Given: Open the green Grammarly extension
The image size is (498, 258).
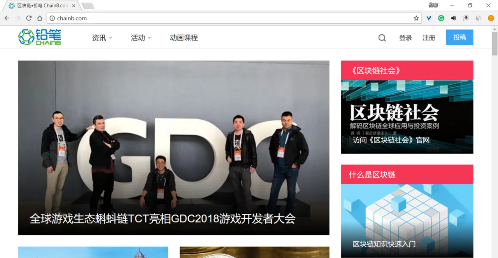Looking at the screenshot, I should (x=441, y=18).
